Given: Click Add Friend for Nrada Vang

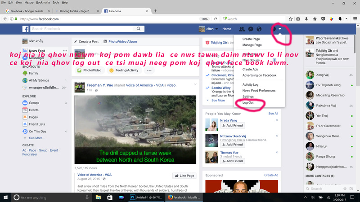Looking at the screenshot, I should [x=233, y=126].
